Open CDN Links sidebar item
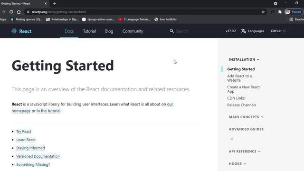 (236, 98)
